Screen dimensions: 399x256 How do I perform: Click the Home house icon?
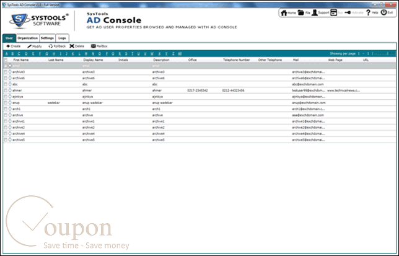(x=284, y=13)
